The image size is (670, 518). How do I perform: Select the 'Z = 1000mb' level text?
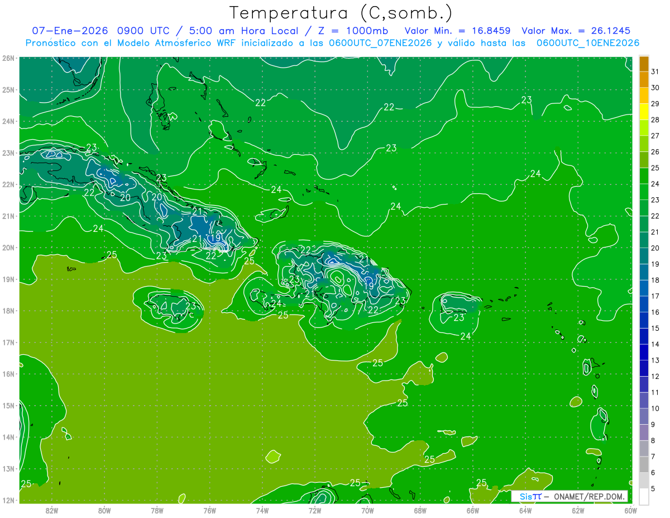tap(353, 31)
